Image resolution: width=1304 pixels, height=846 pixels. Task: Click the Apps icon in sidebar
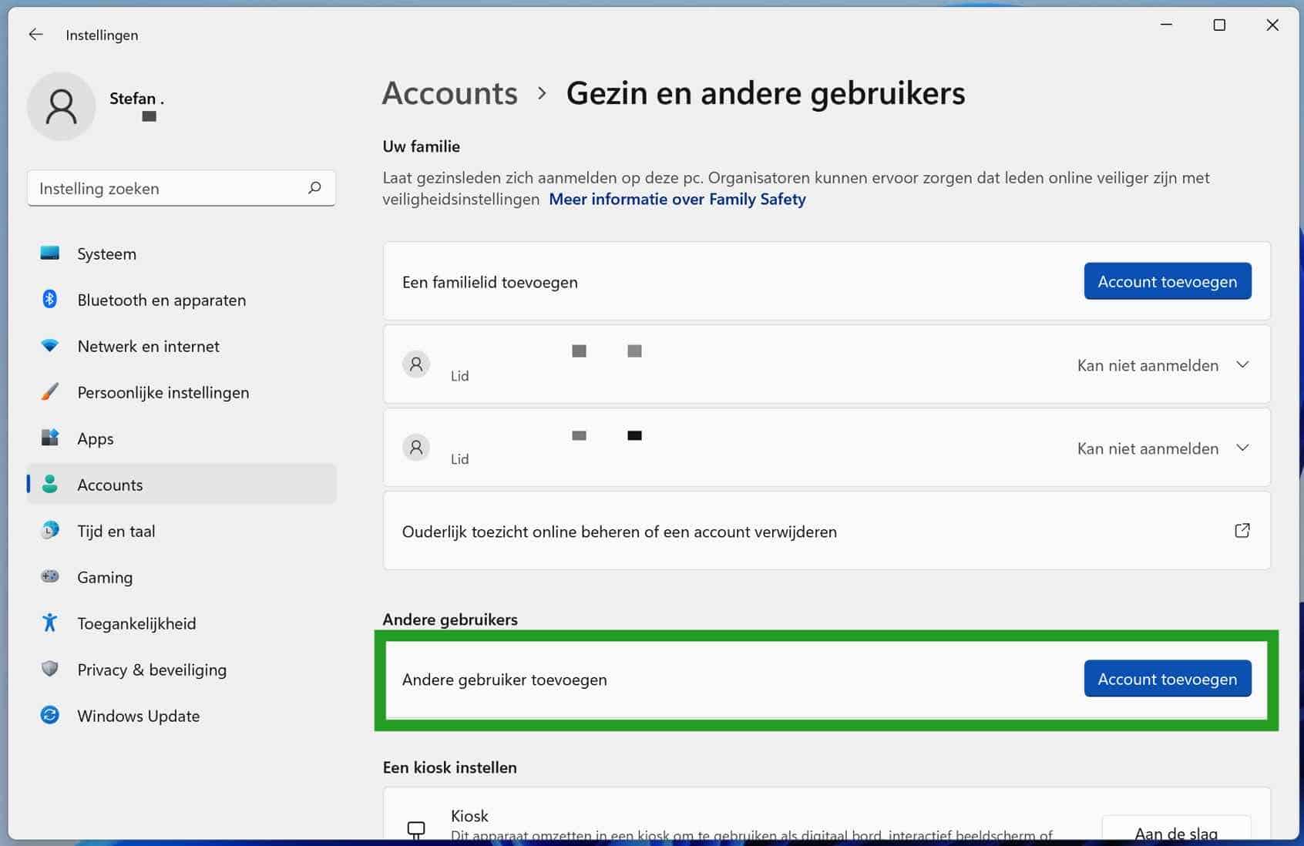coord(50,438)
